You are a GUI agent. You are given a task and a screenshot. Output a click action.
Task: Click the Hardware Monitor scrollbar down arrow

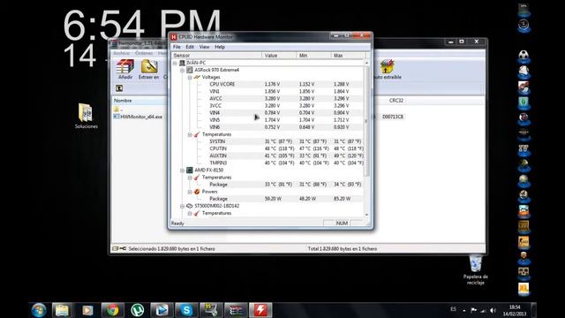click(366, 215)
